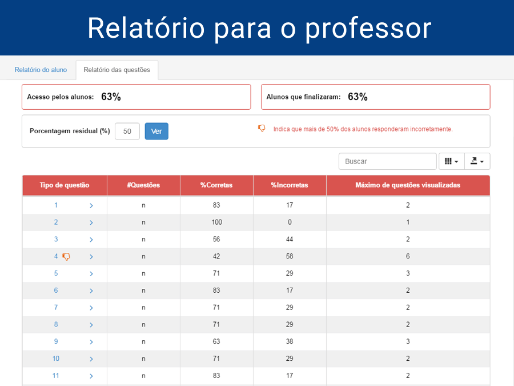Sort by %Incorretas column header
The image size is (514, 386).
[290, 185]
